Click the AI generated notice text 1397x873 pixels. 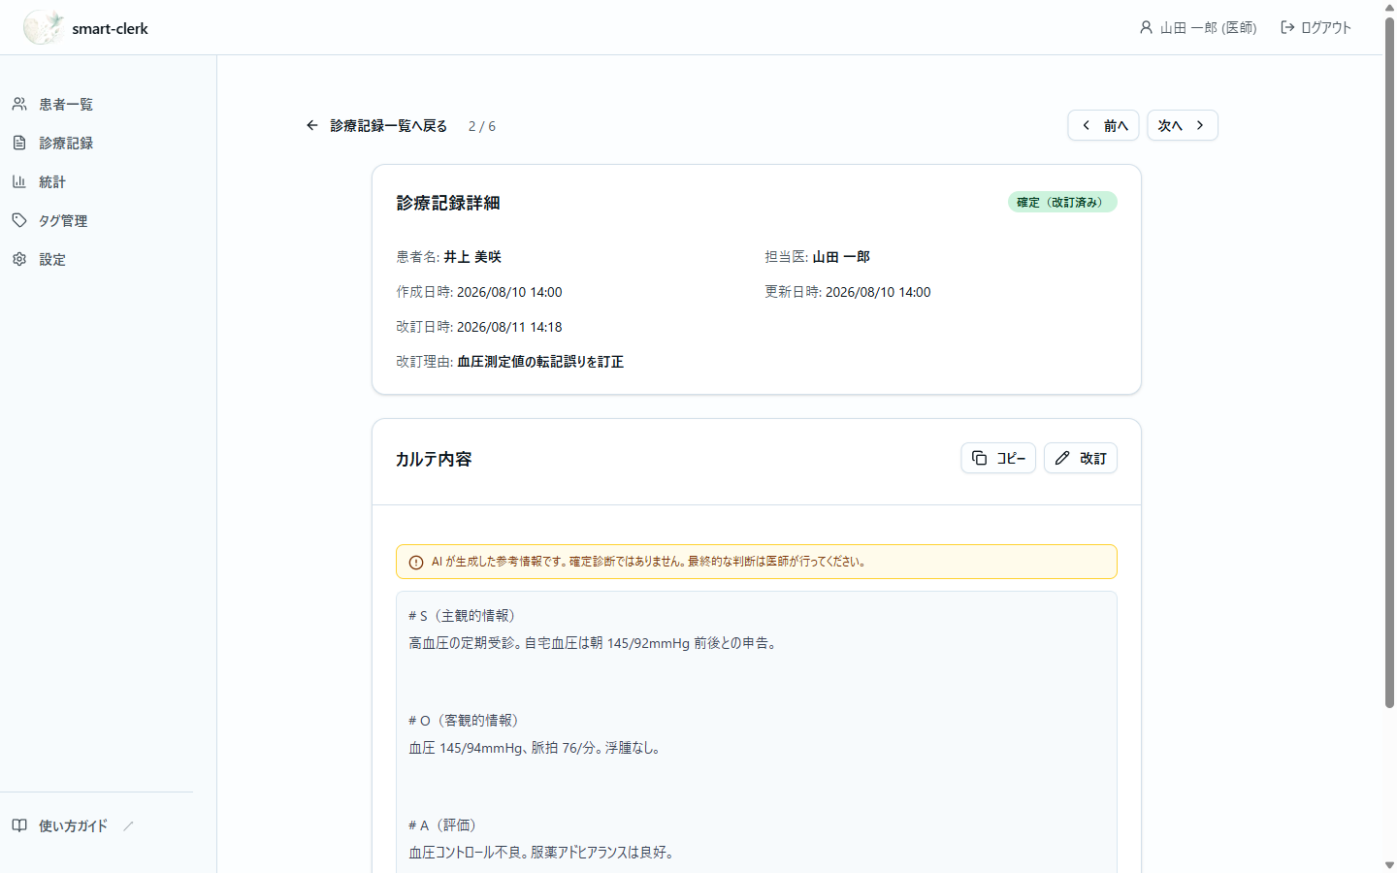click(649, 562)
